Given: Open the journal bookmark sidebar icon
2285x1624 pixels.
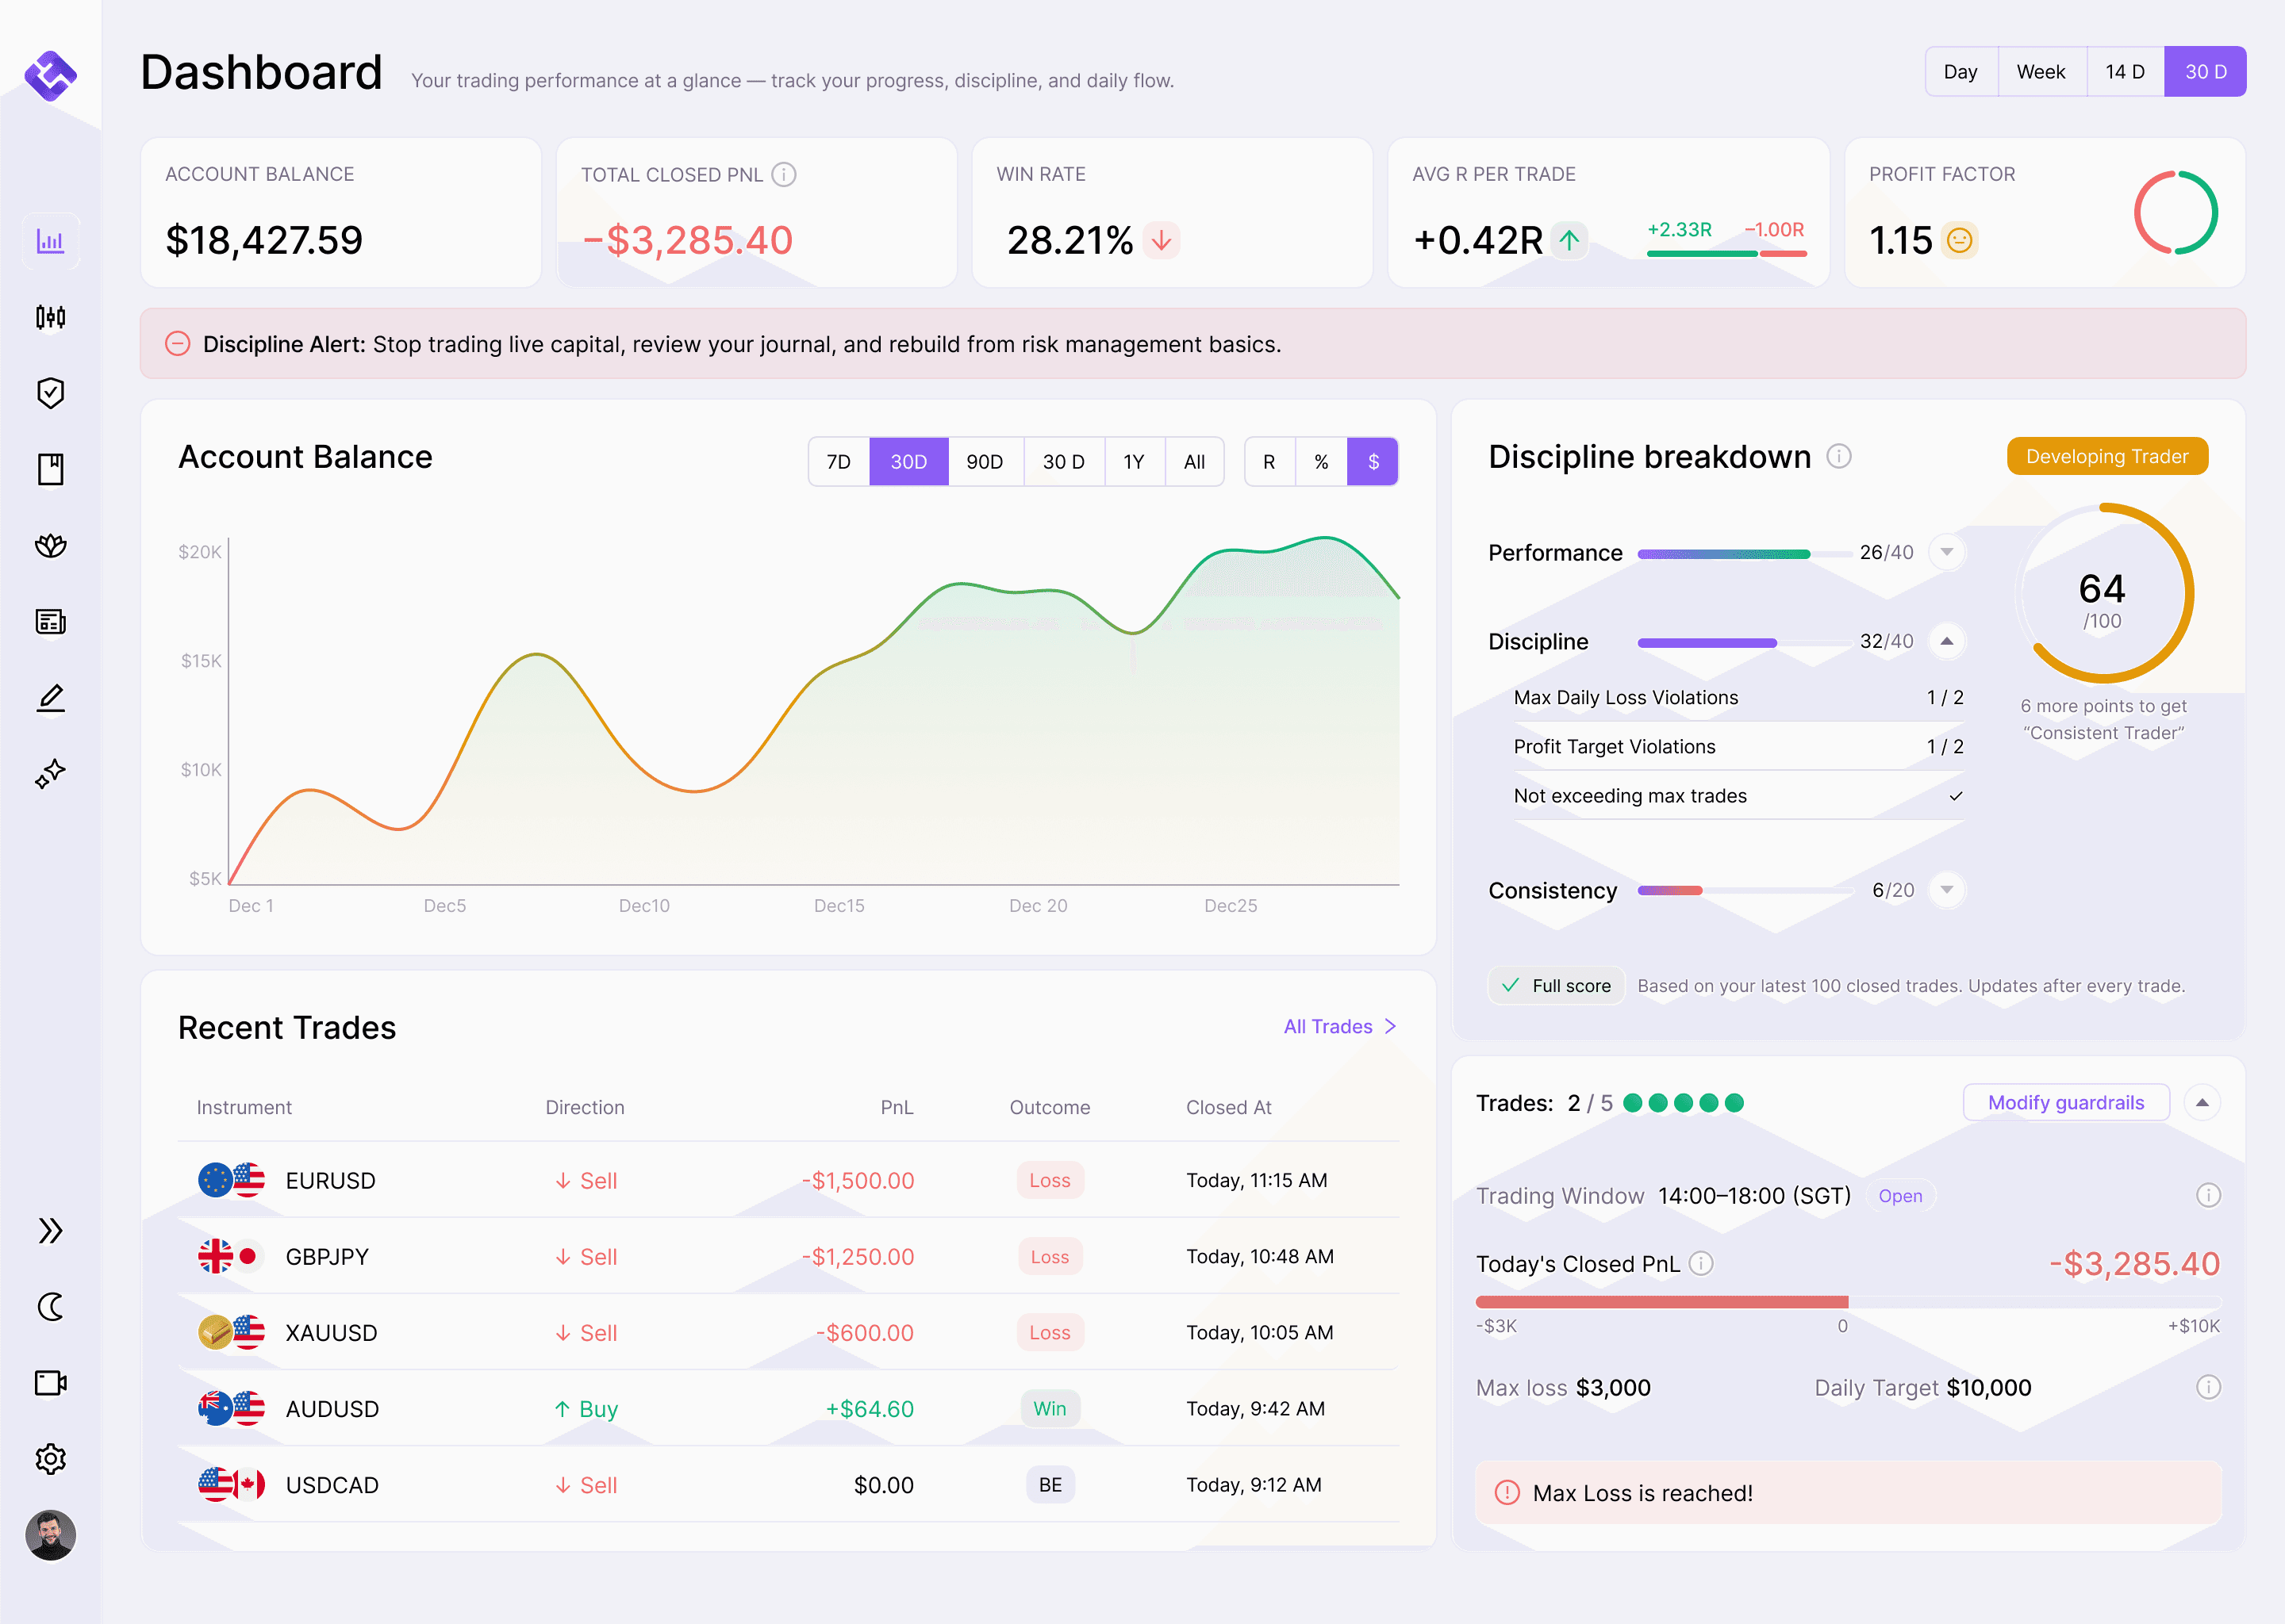Looking at the screenshot, I should (x=50, y=469).
